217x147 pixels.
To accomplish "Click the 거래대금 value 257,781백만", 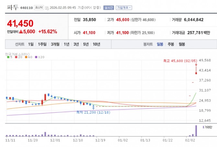I will coord(199,33).
